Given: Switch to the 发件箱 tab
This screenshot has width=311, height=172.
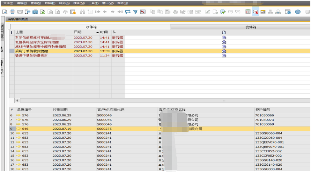Looking at the screenshot, I should pos(251,27).
